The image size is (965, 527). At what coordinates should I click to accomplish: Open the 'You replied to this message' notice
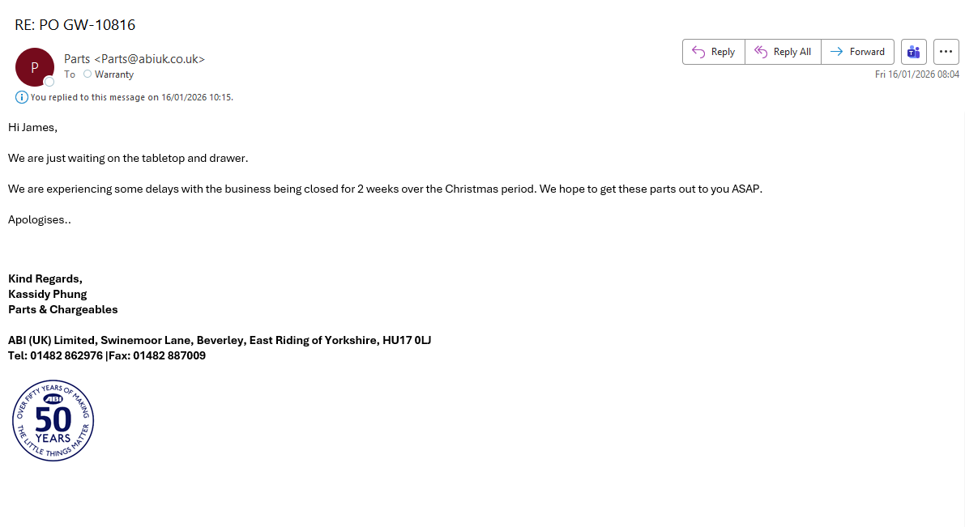click(131, 97)
